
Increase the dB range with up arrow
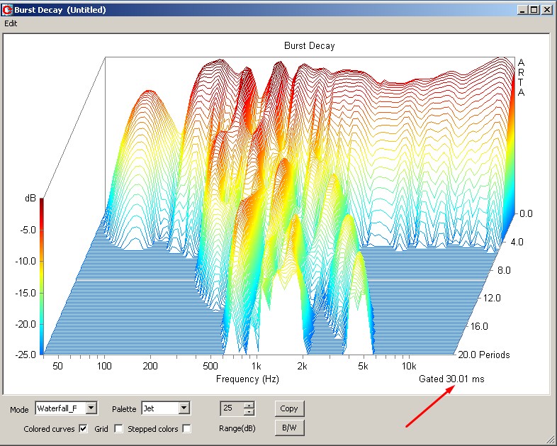point(249,406)
